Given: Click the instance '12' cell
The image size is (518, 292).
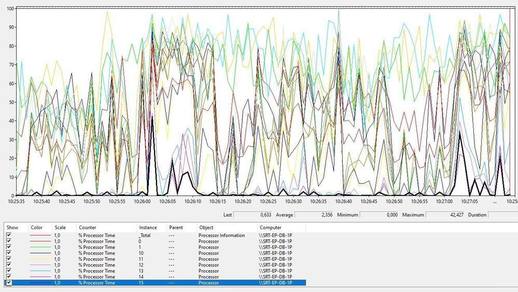Looking at the screenshot, I should pyautogui.click(x=141, y=265).
